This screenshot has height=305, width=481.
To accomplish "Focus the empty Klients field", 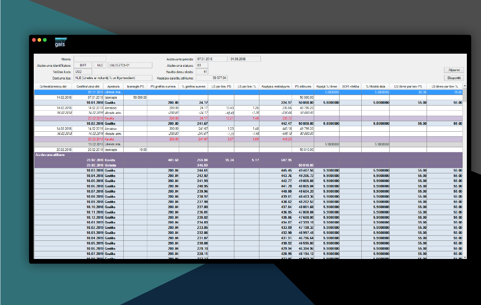I will coord(90,59).
